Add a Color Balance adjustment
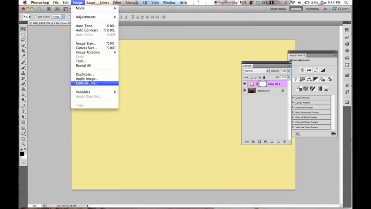 (x=309, y=79)
